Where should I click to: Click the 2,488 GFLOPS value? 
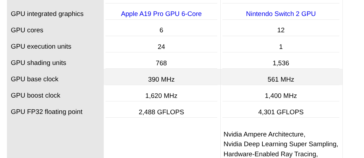(161, 112)
